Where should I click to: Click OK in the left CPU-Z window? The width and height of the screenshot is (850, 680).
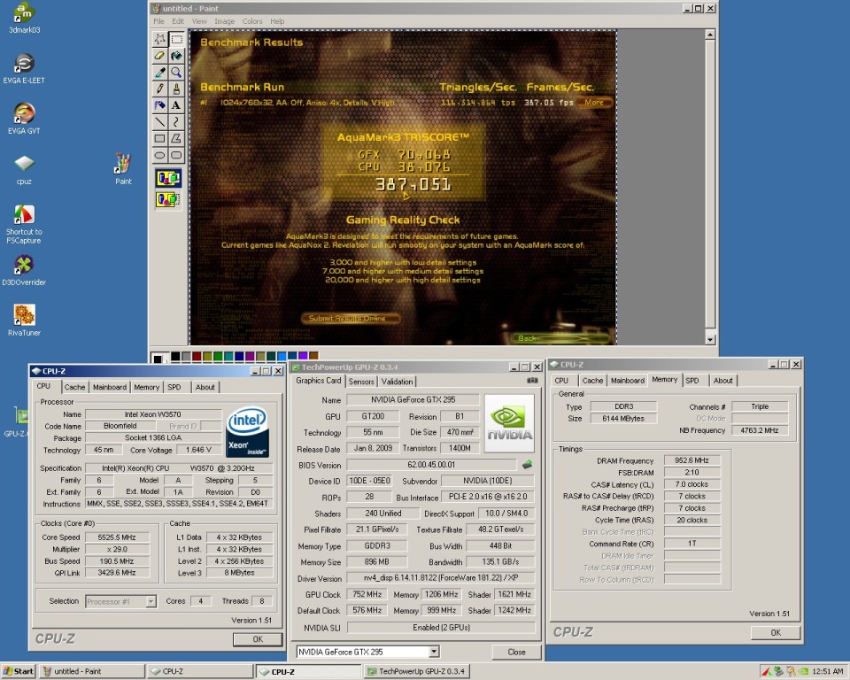tap(258, 639)
